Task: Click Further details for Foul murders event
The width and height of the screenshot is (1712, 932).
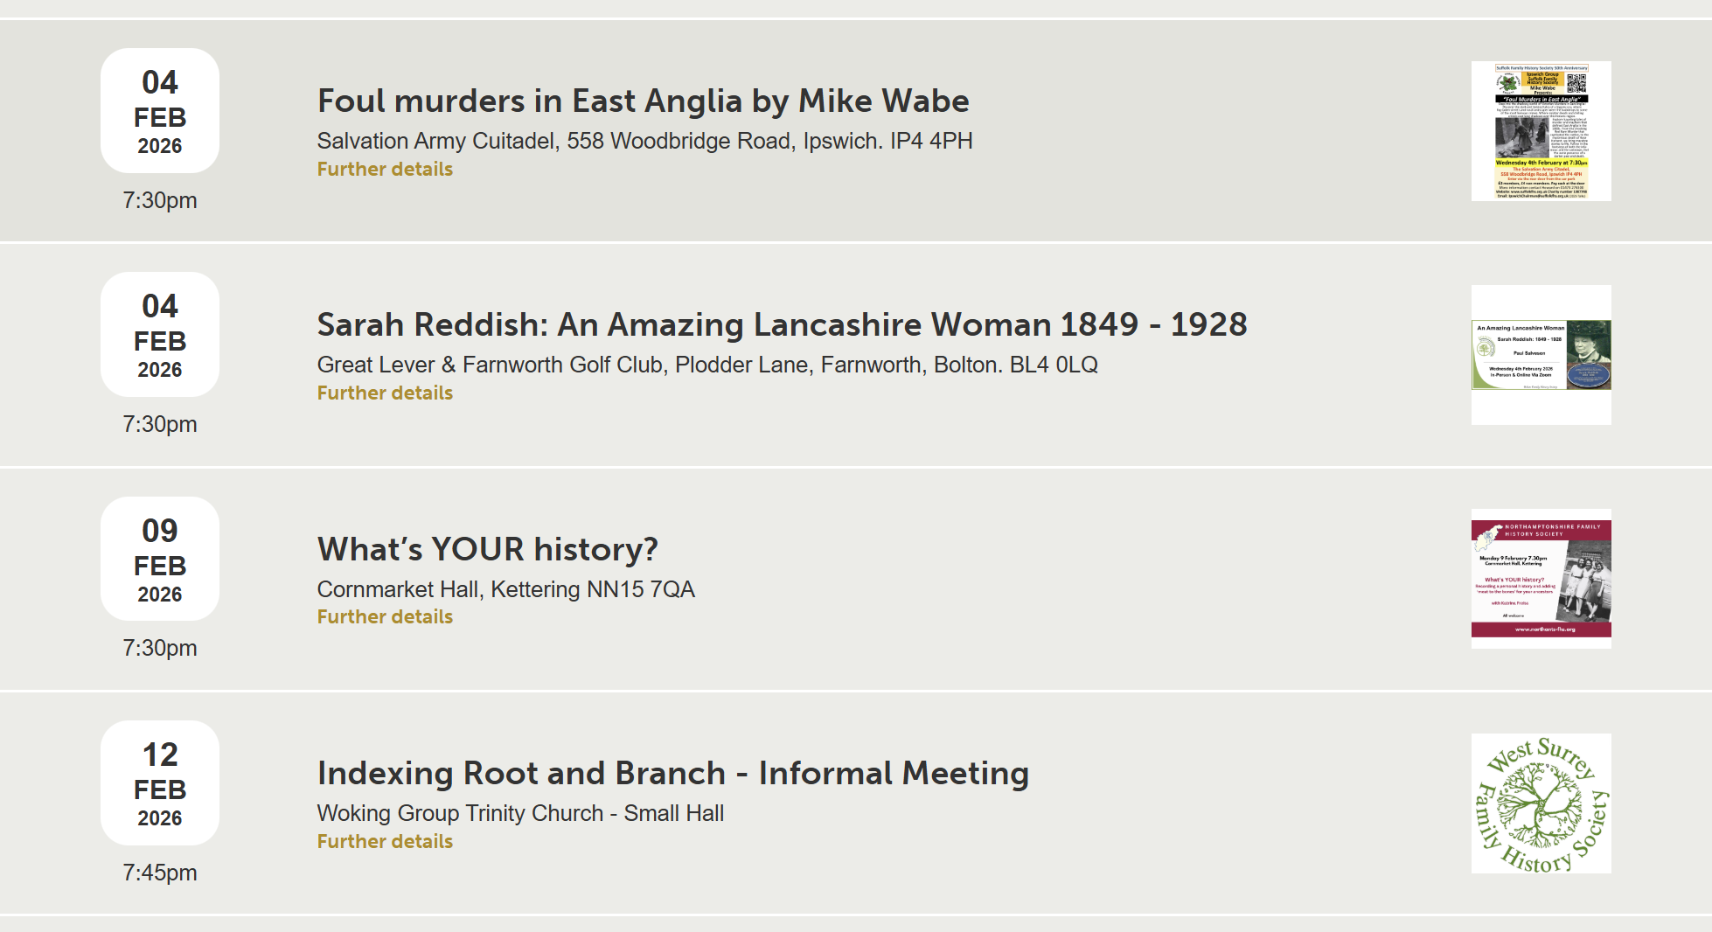Action: pyautogui.click(x=385, y=170)
